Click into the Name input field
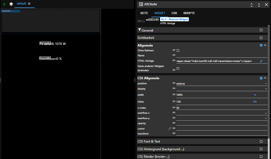 click(x=221, y=56)
